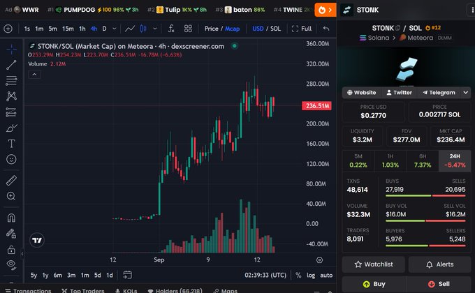
Task: Select the 5d date range
Action: (x=98, y=275)
